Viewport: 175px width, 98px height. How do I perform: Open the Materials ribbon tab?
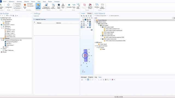[27, 2]
